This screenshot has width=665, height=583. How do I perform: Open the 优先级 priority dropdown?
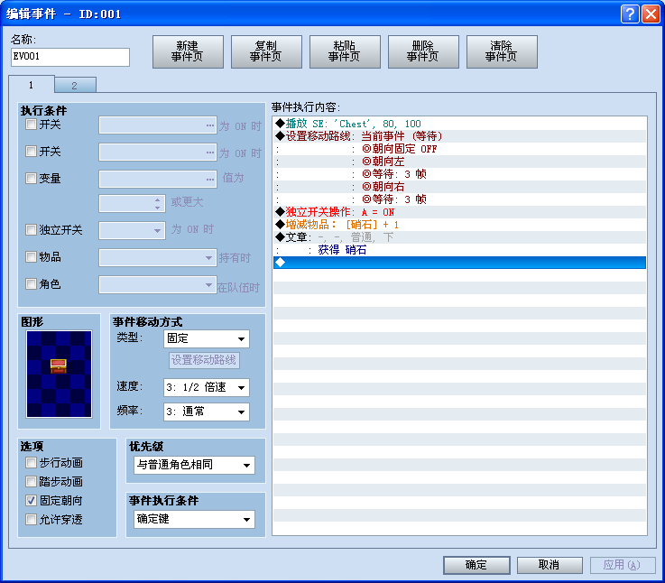point(194,465)
